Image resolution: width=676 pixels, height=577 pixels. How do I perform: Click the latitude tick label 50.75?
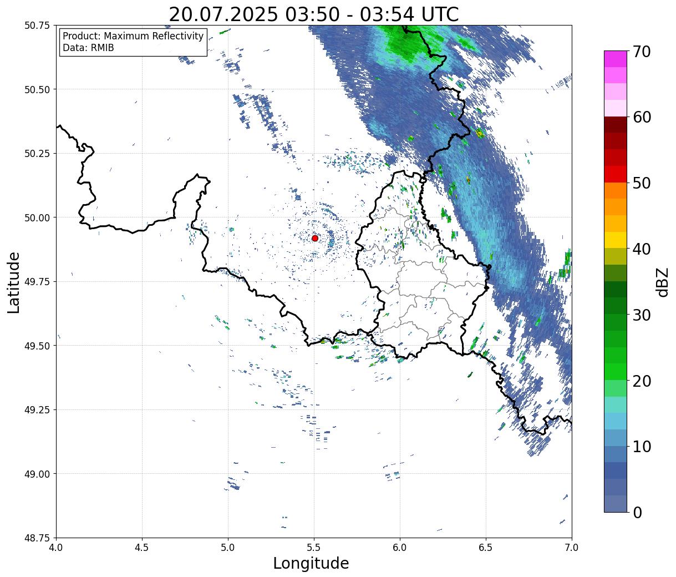pyautogui.click(x=37, y=26)
